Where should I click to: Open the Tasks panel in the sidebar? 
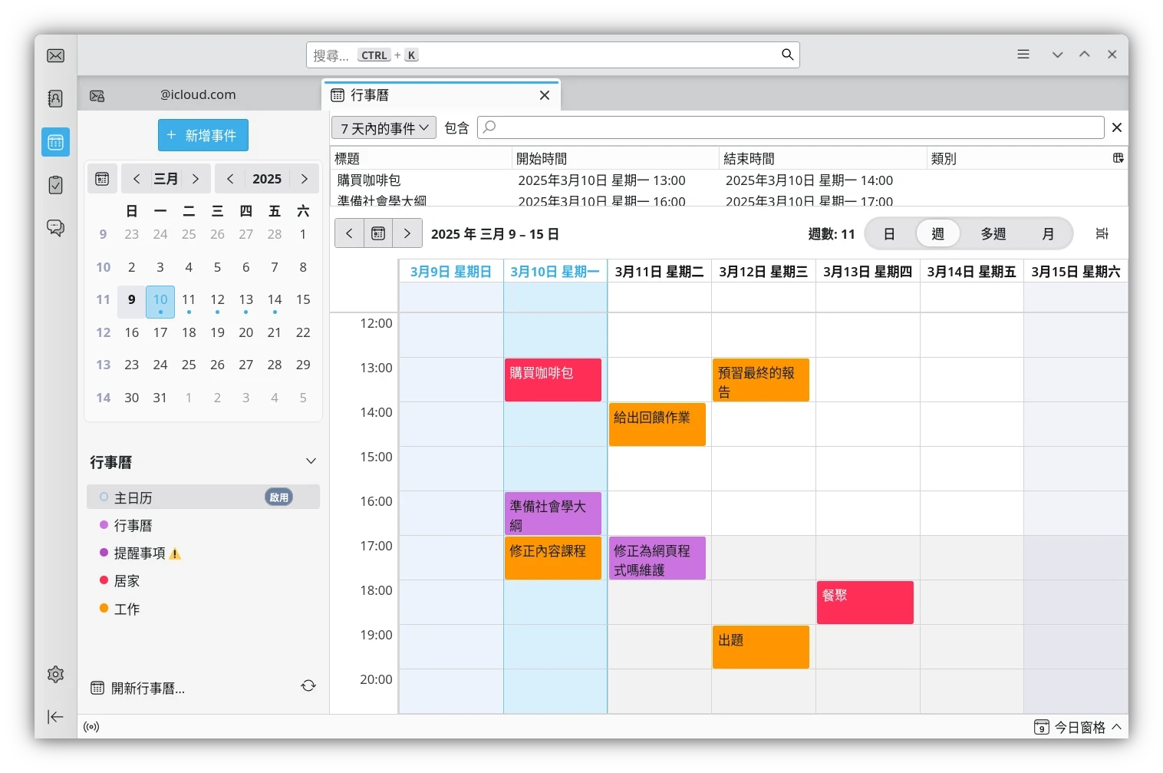point(55,184)
